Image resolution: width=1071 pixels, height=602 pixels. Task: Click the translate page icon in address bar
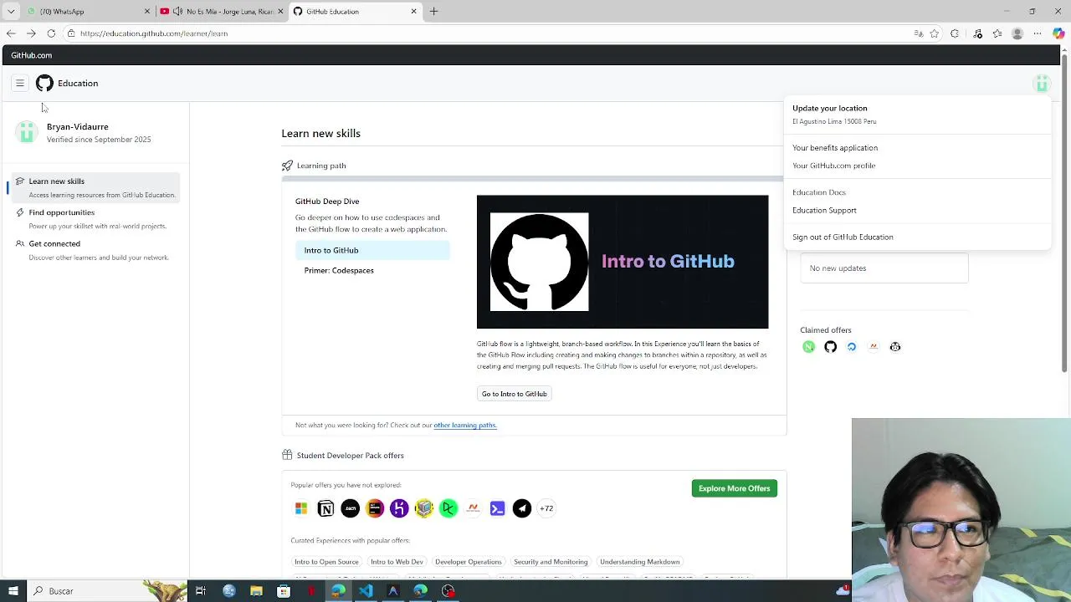coord(918,33)
